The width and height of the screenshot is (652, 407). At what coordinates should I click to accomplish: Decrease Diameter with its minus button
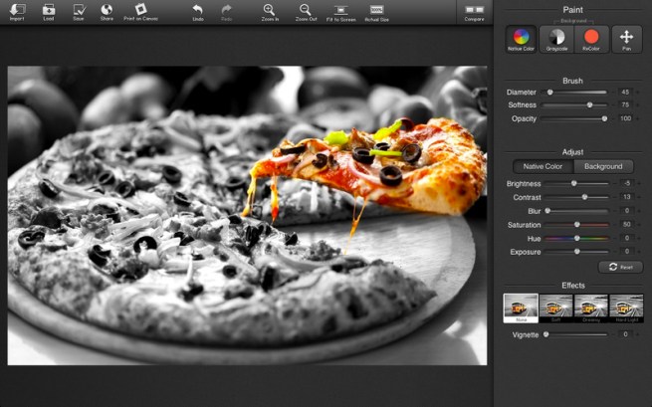point(613,93)
